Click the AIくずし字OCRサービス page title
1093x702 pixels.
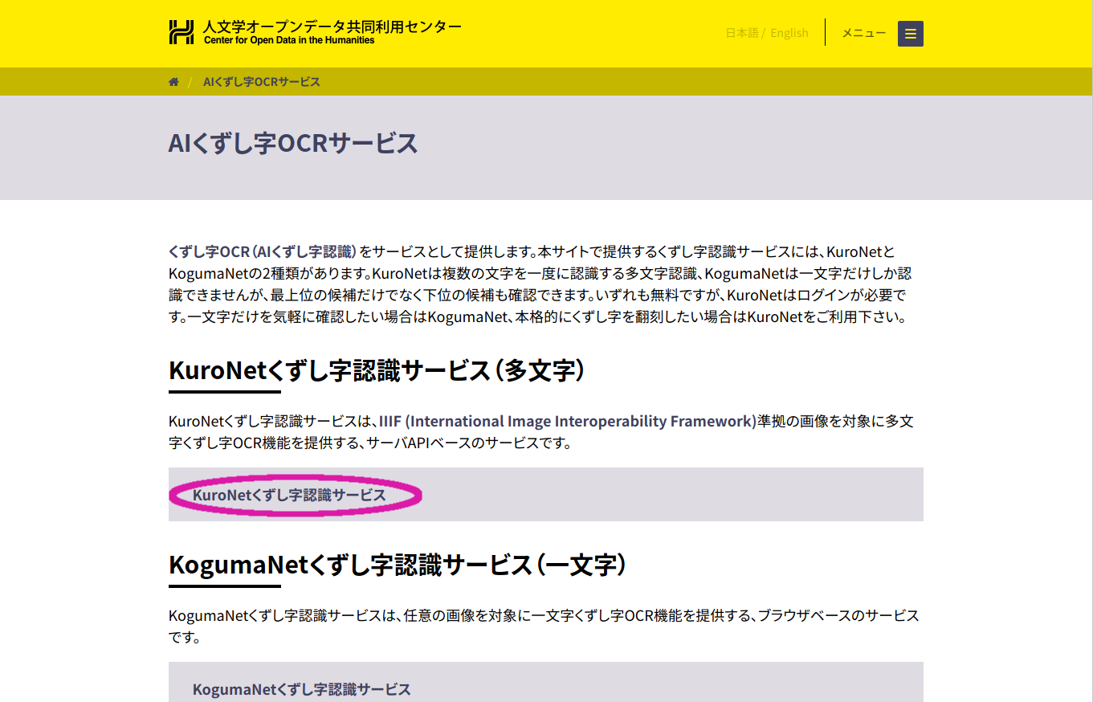[x=293, y=144]
